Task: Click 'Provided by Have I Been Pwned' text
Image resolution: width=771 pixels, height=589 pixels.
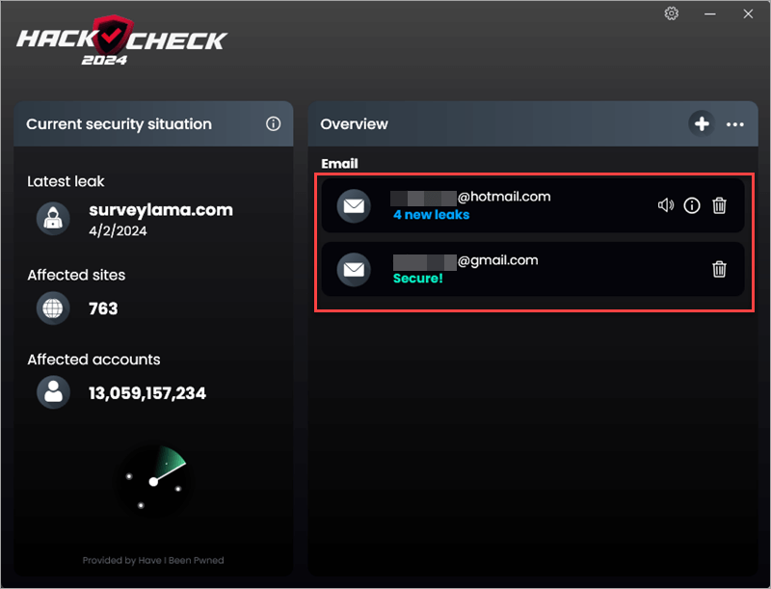Action: coord(153,560)
